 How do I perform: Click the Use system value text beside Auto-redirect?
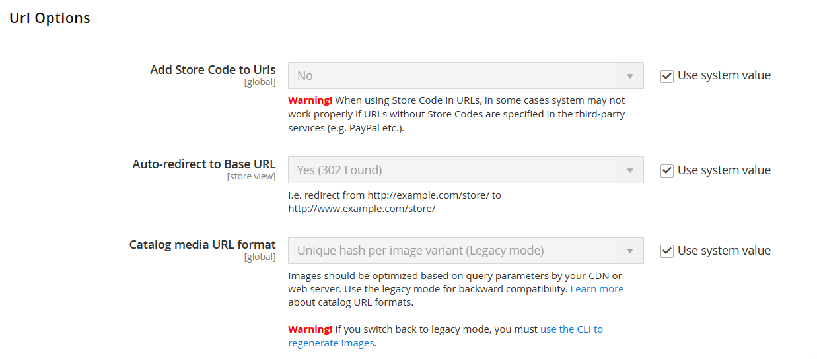[x=724, y=170]
